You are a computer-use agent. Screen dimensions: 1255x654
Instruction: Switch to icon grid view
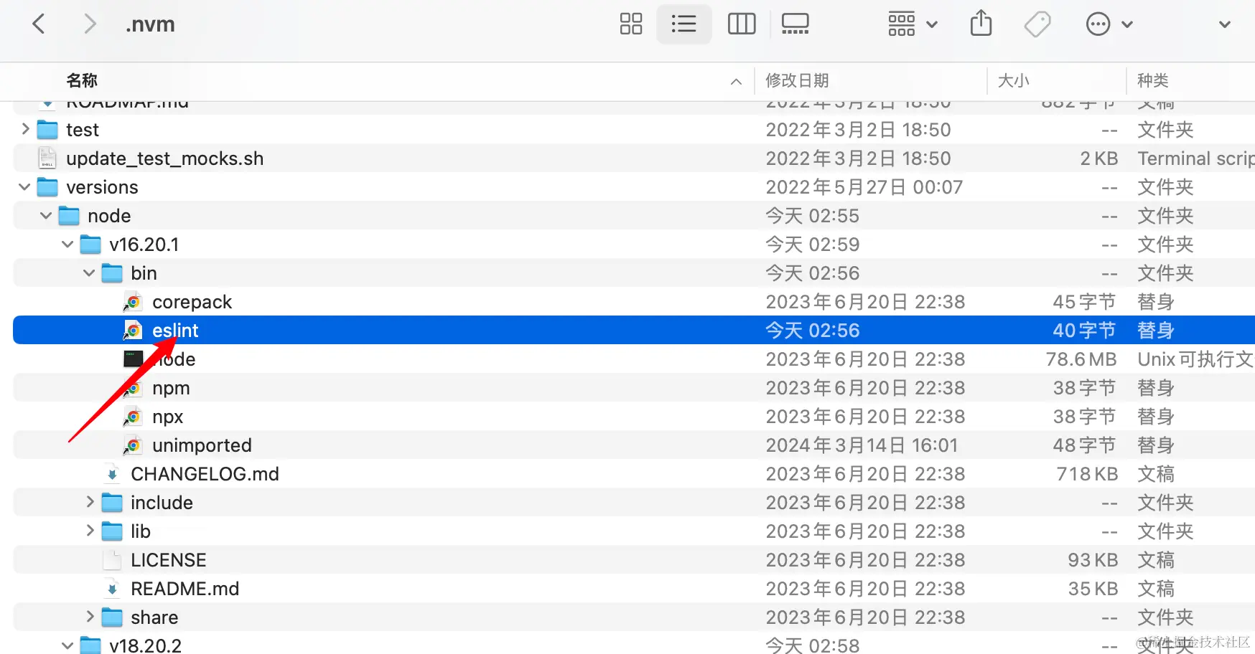631,24
